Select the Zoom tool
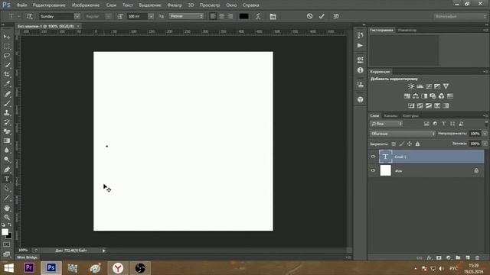This screenshot has width=490, height=275. point(7,217)
